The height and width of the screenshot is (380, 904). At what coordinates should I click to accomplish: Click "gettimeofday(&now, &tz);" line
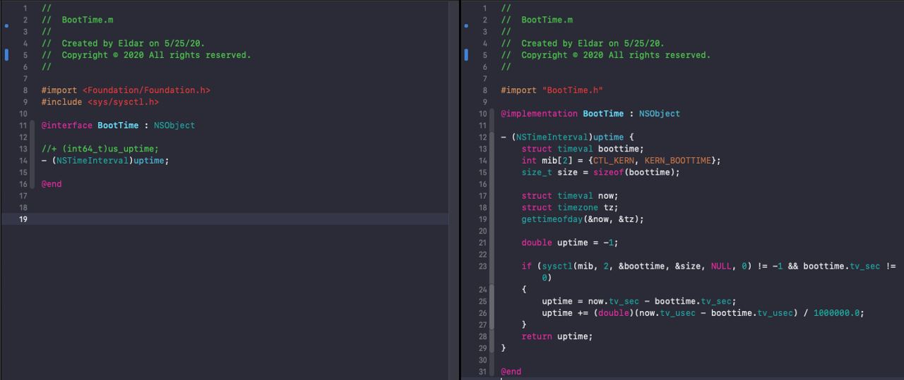point(583,219)
